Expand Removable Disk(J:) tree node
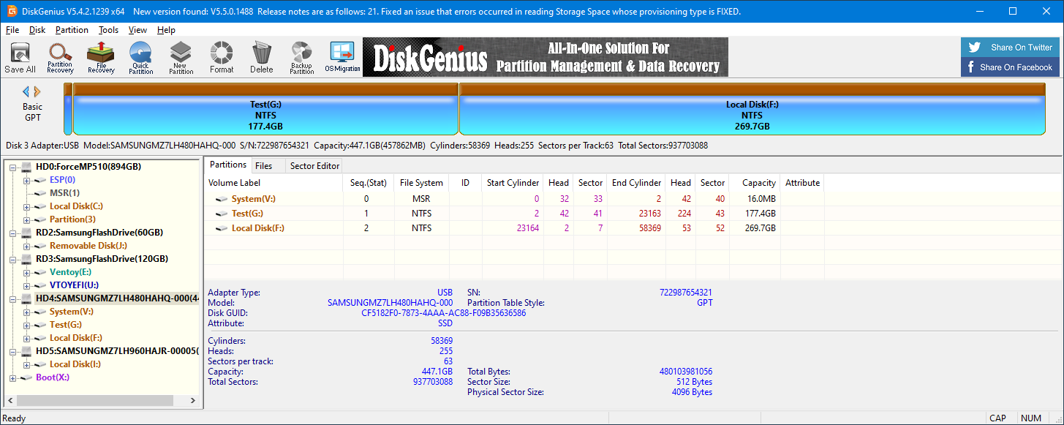1064x425 pixels. (x=27, y=246)
